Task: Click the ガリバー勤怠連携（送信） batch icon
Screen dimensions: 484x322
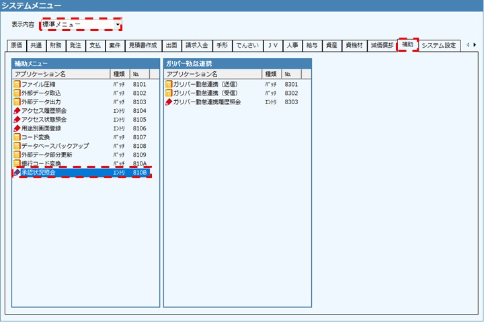Action: [x=169, y=84]
